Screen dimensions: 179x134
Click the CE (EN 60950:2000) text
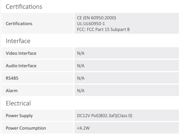[96, 18]
